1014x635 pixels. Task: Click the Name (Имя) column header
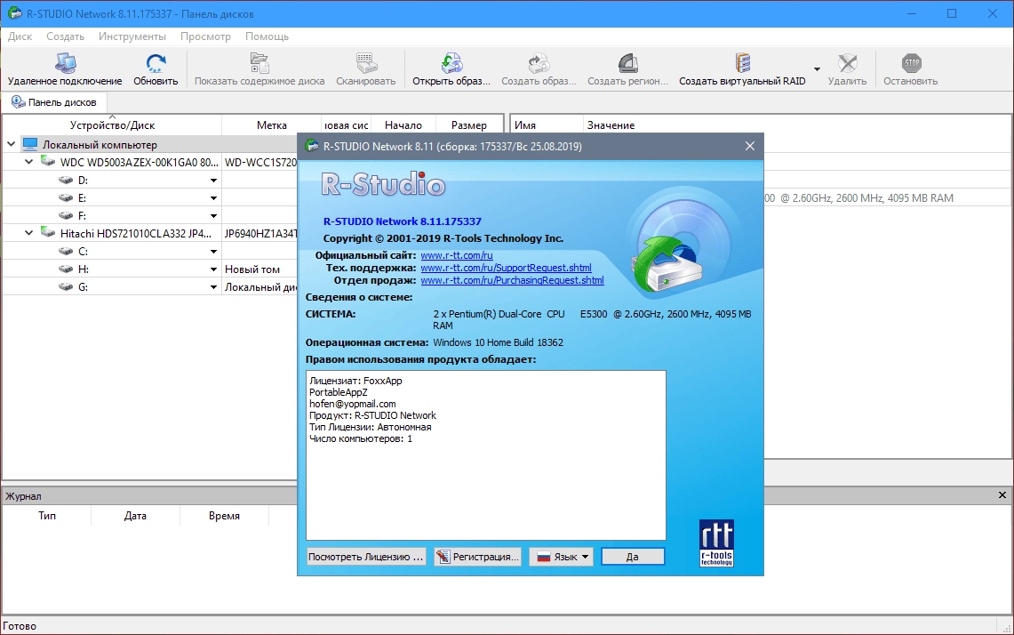[547, 125]
